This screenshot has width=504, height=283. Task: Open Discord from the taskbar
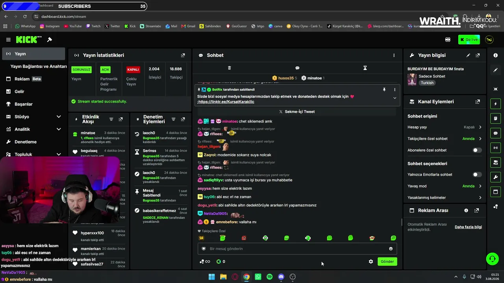[281, 277]
